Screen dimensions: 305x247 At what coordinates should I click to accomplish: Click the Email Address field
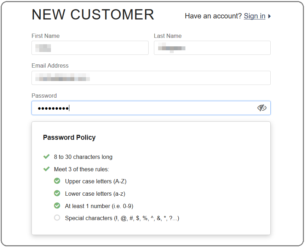coord(151,78)
